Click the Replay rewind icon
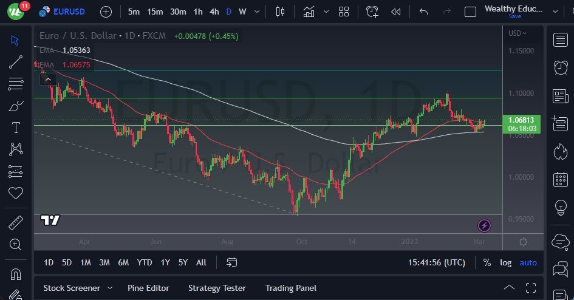The image size is (574, 300). [x=396, y=12]
